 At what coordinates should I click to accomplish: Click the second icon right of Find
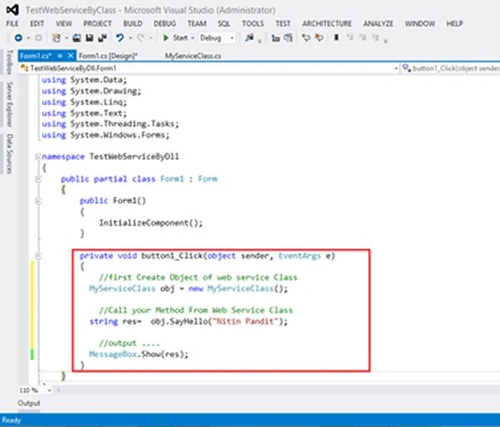click(288, 38)
